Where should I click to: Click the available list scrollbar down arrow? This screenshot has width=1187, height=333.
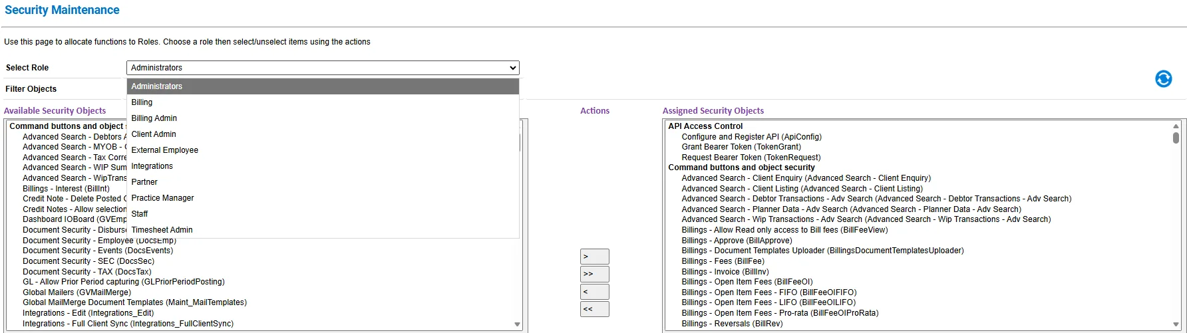(518, 324)
